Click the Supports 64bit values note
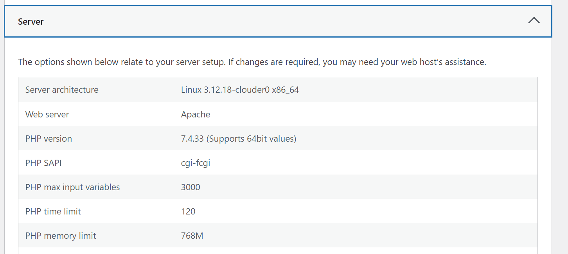 (x=251, y=139)
